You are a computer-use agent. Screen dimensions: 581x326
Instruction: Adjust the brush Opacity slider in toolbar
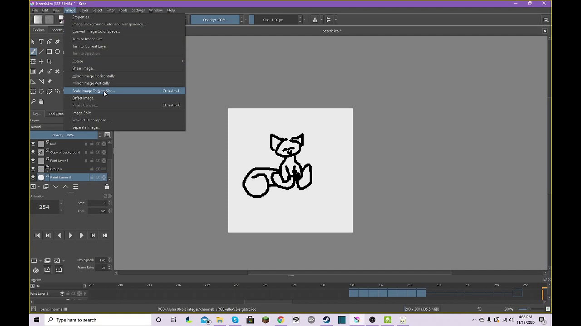click(x=215, y=19)
